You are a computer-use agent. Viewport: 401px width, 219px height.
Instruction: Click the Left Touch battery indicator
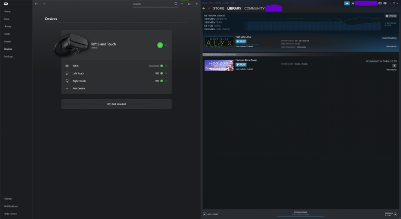pyautogui.click(x=157, y=73)
